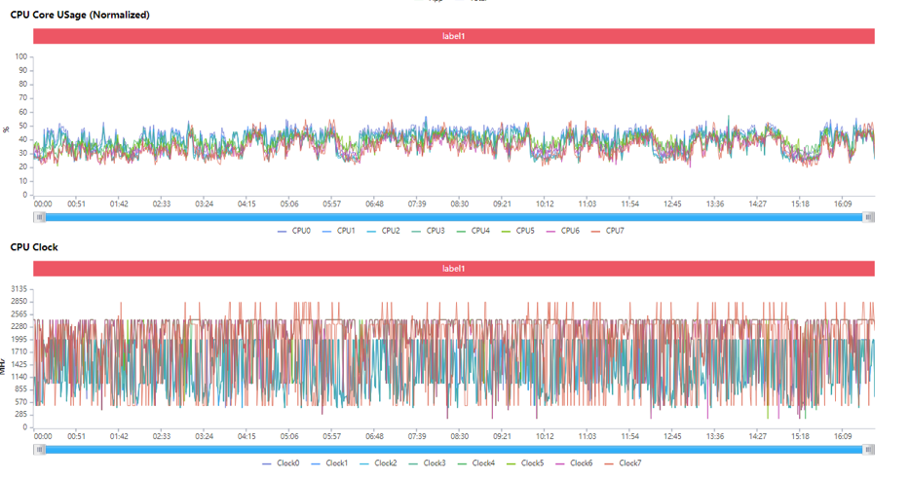This screenshot has width=910, height=480.
Task: Grab left zoom handle of CPU usage slider
Action: coord(40,217)
